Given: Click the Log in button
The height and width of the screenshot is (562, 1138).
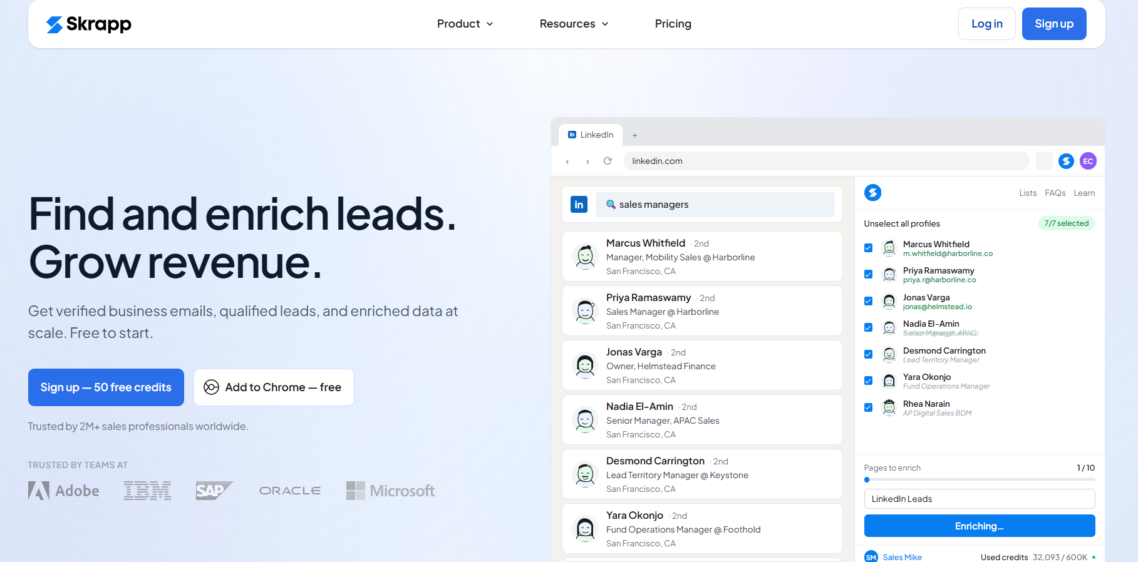Looking at the screenshot, I should (x=987, y=24).
